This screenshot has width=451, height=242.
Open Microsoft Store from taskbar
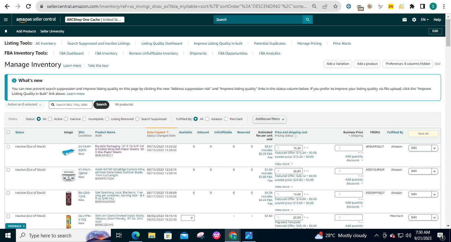(x=168, y=235)
